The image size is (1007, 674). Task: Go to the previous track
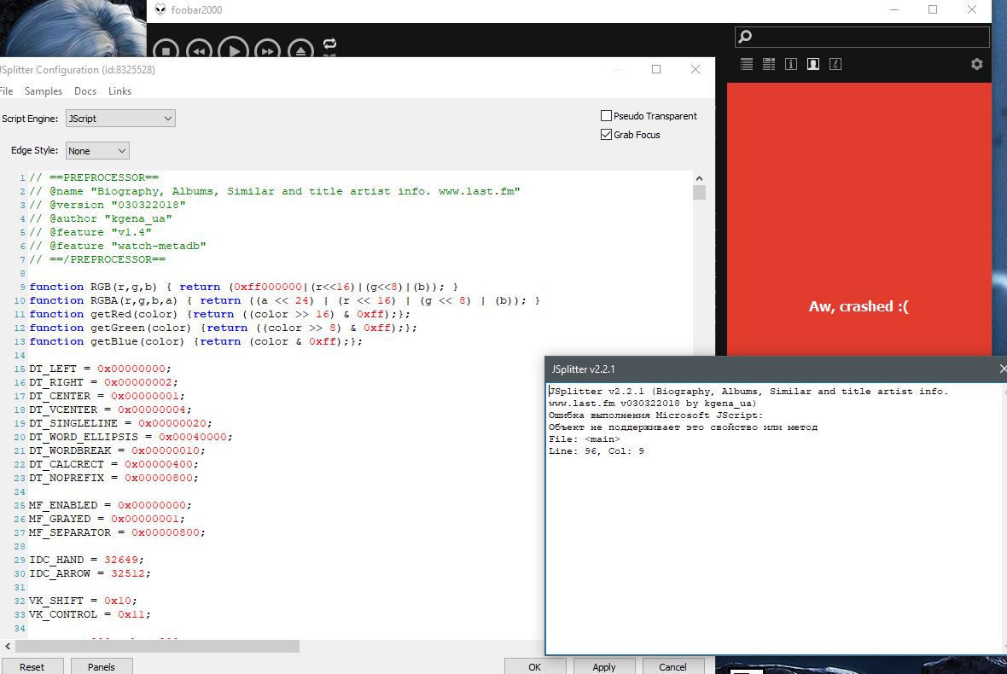pos(199,51)
